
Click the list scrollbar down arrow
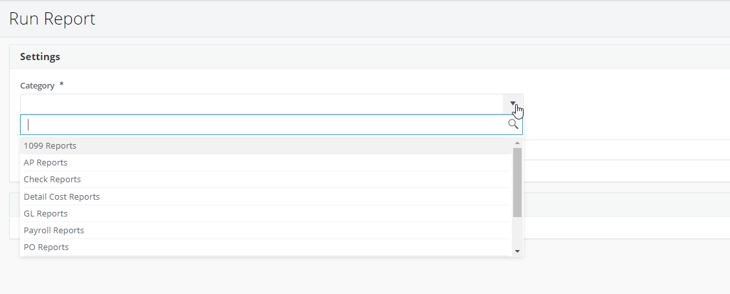(517, 251)
